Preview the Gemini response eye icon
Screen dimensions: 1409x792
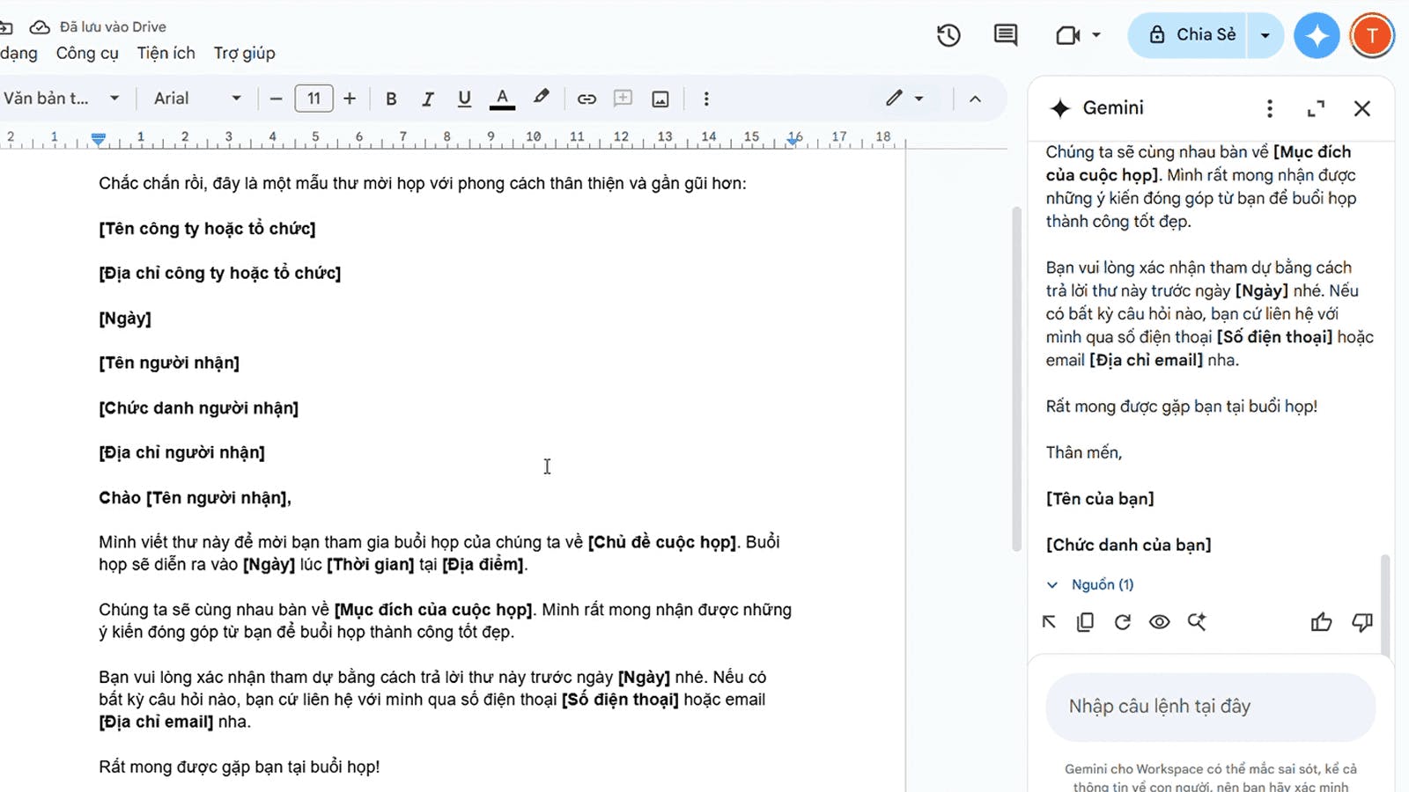click(x=1159, y=622)
